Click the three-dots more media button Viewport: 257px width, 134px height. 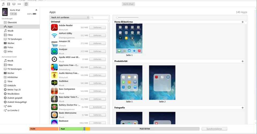[x=19, y=4]
